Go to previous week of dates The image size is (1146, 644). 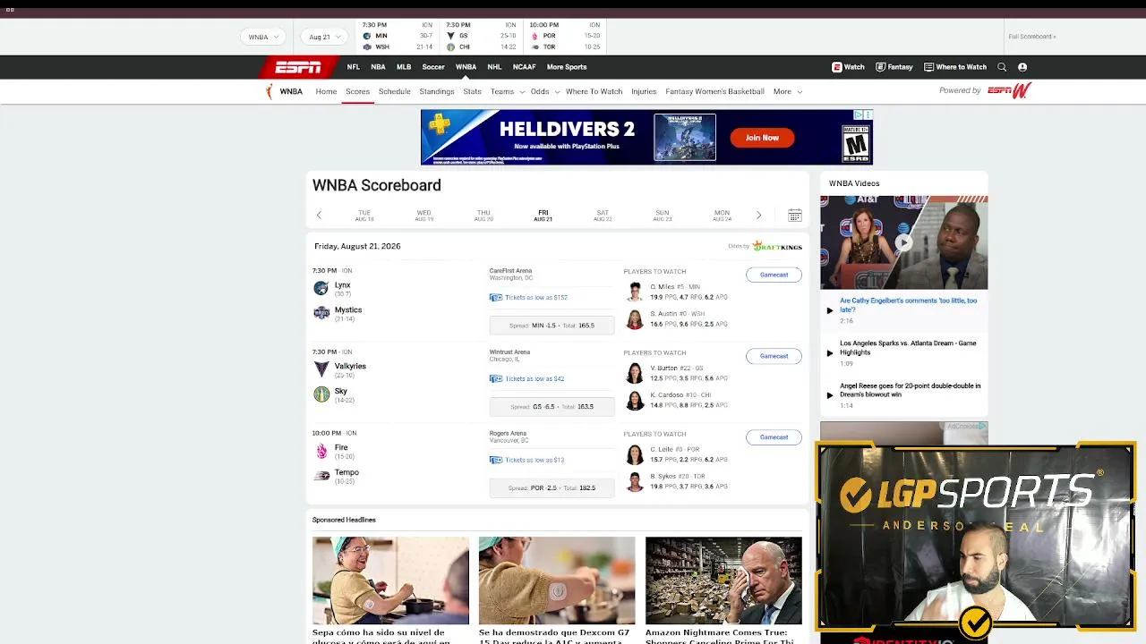pyautogui.click(x=319, y=216)
